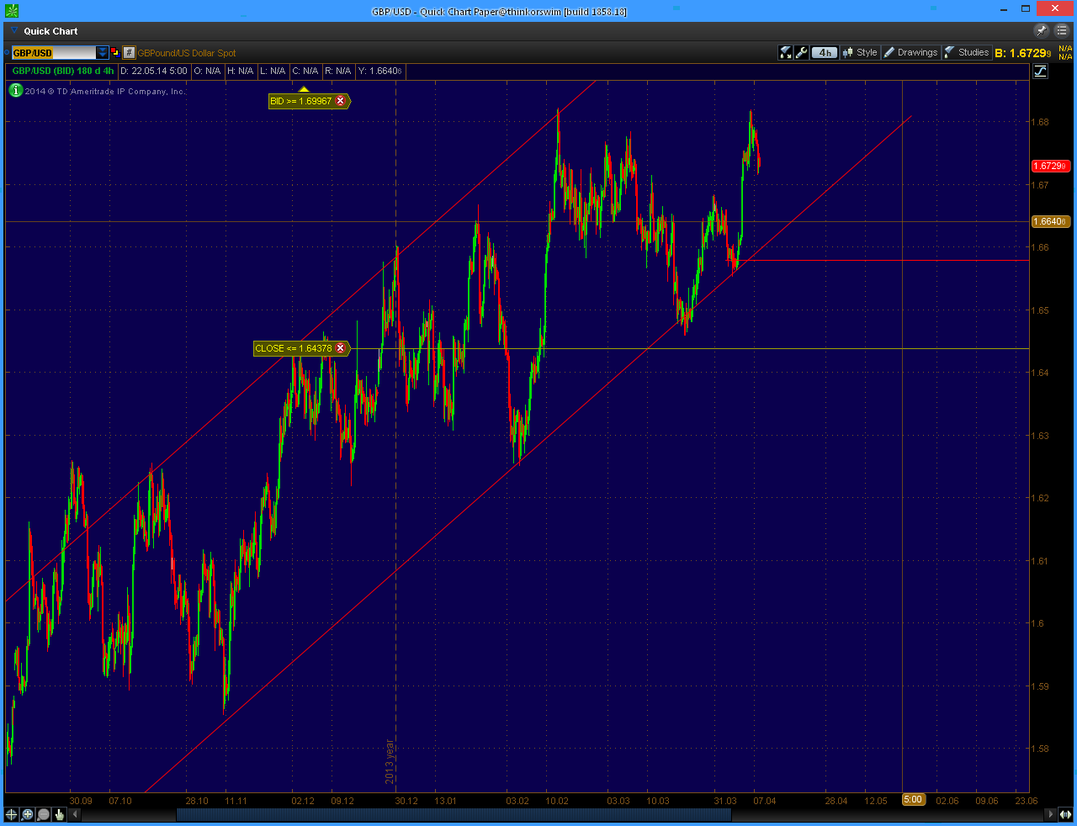Viewport: 1077px width, 826px height.
Task: Open chart settings wrench icon
Action: (x=801, y=52)
